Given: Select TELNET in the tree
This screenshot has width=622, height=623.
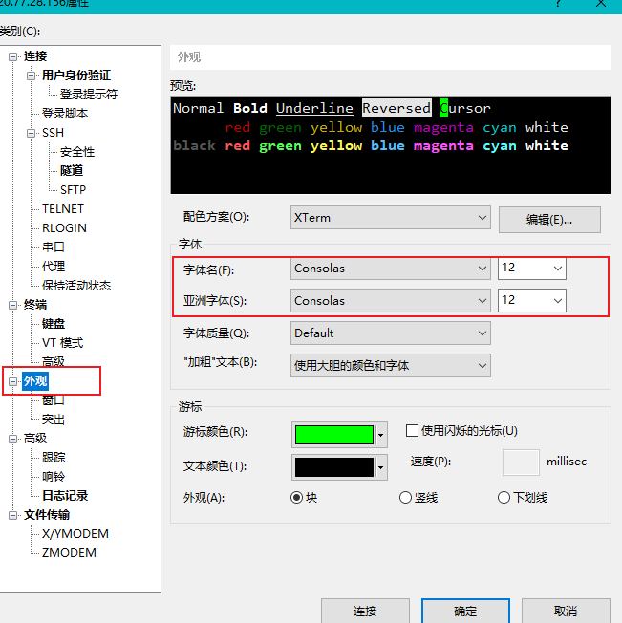Looking at the screenshot, I should (x=63, y=209).
